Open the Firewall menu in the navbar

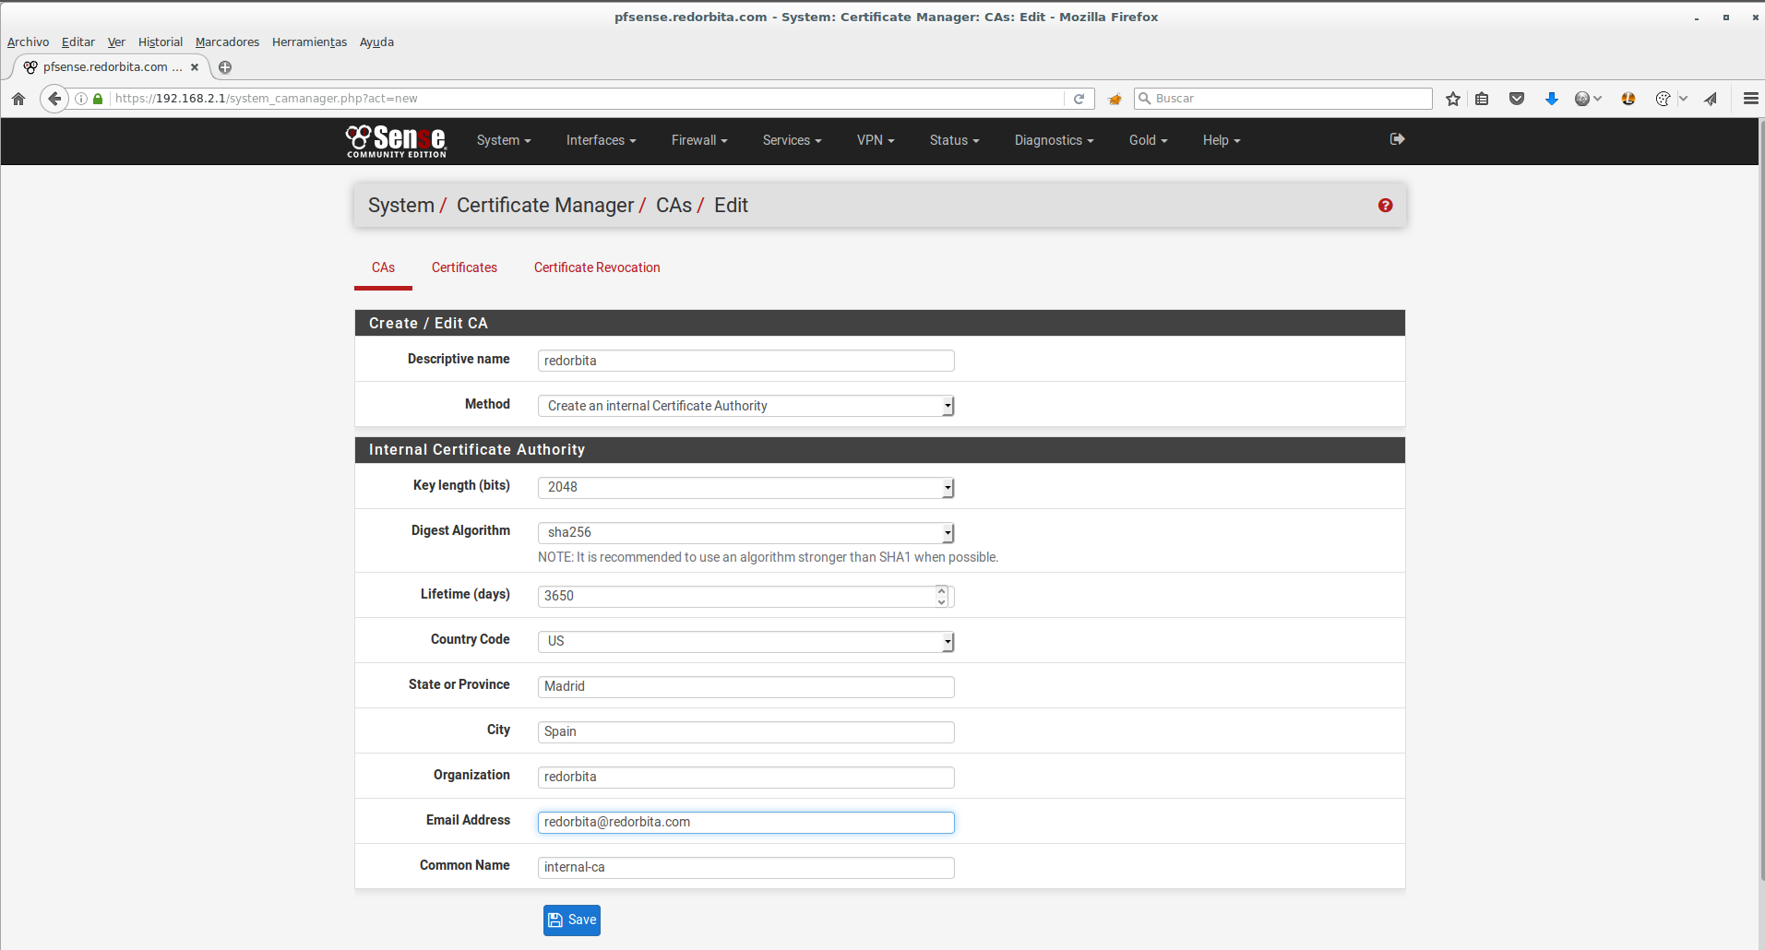(698, 140)
